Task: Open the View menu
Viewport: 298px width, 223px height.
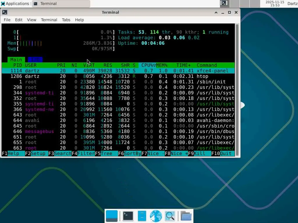Action: [31, 20]
